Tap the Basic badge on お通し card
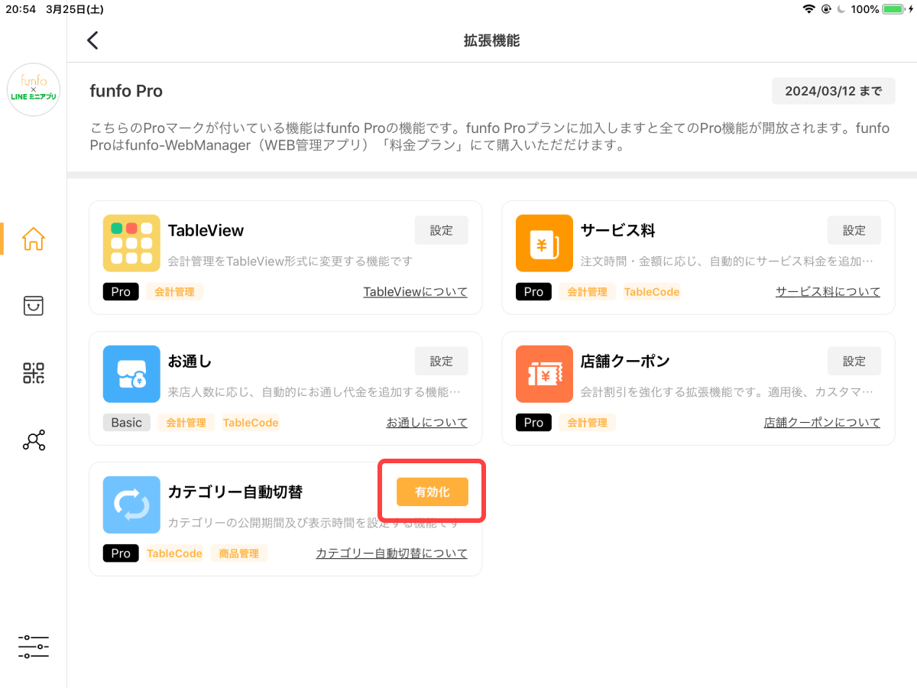This screenshot has height=688, width=917. point(127,423)
